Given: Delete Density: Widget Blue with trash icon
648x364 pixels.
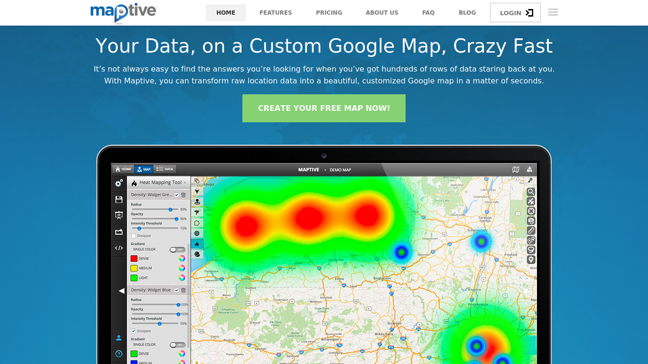Looking at the screenshot, I should pos(183,290).
